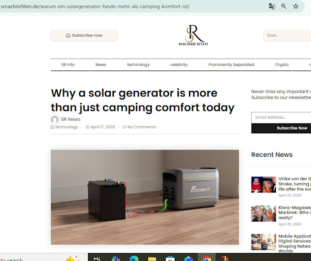The width and height of the screenshot is (311, 261).
Task: Click the April 28, 2026 date text
Action: click(x=290, y=224)
